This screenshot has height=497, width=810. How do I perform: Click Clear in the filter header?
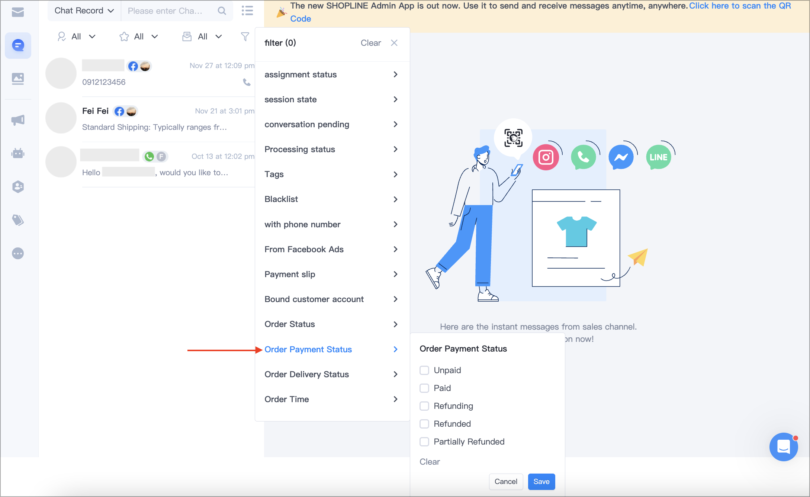pyautogui.click(x=371, y=43)
